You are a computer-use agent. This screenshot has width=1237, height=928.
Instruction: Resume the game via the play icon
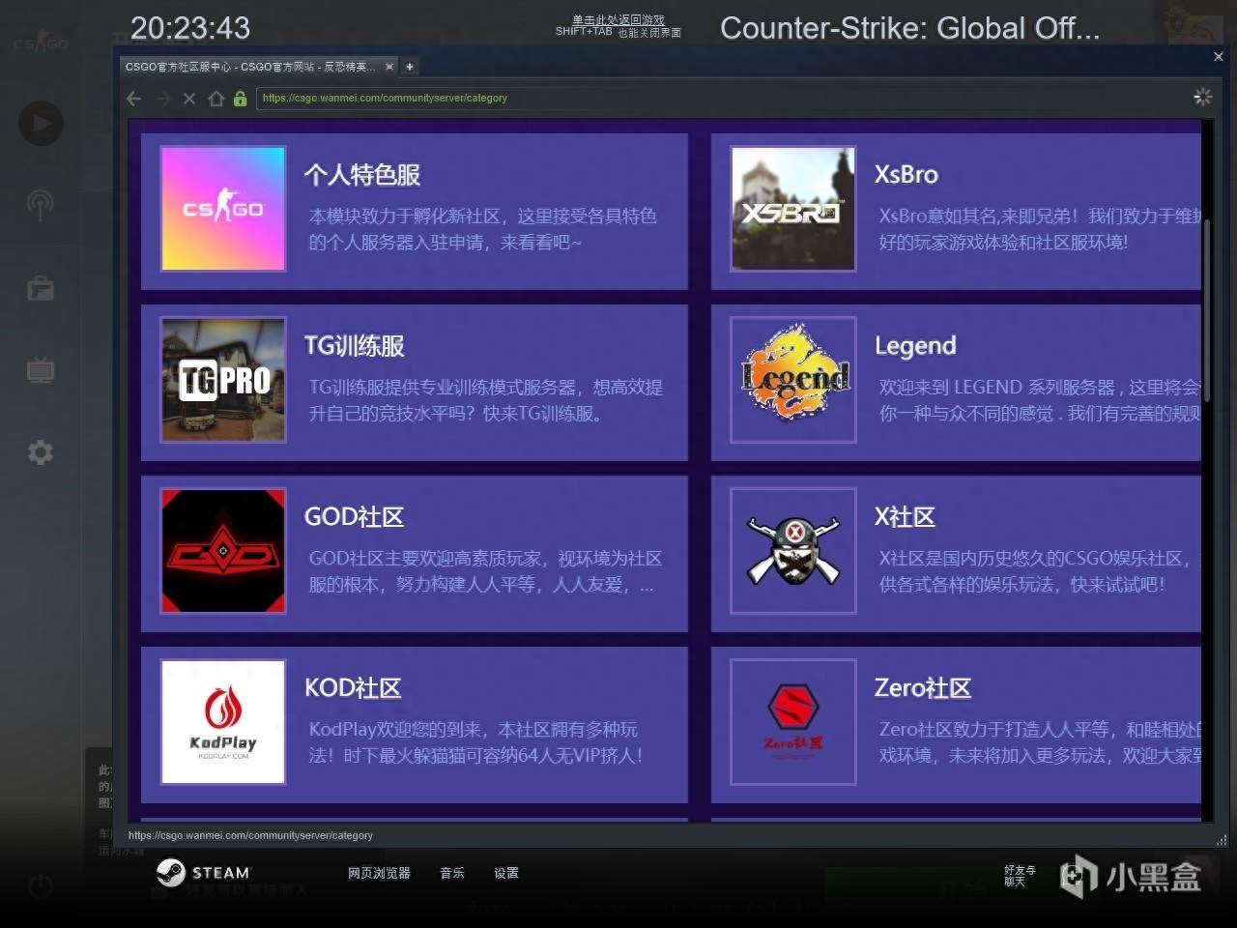click(40, 123)
